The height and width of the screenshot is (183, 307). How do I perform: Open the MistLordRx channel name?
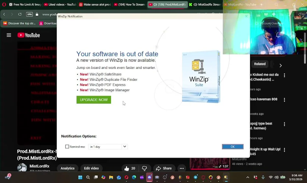pos(39,166)
